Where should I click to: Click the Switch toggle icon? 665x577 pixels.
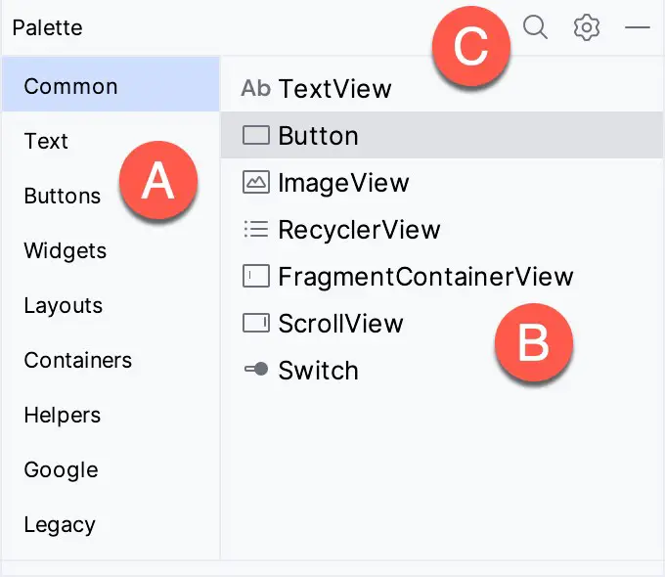pos(256,369)
